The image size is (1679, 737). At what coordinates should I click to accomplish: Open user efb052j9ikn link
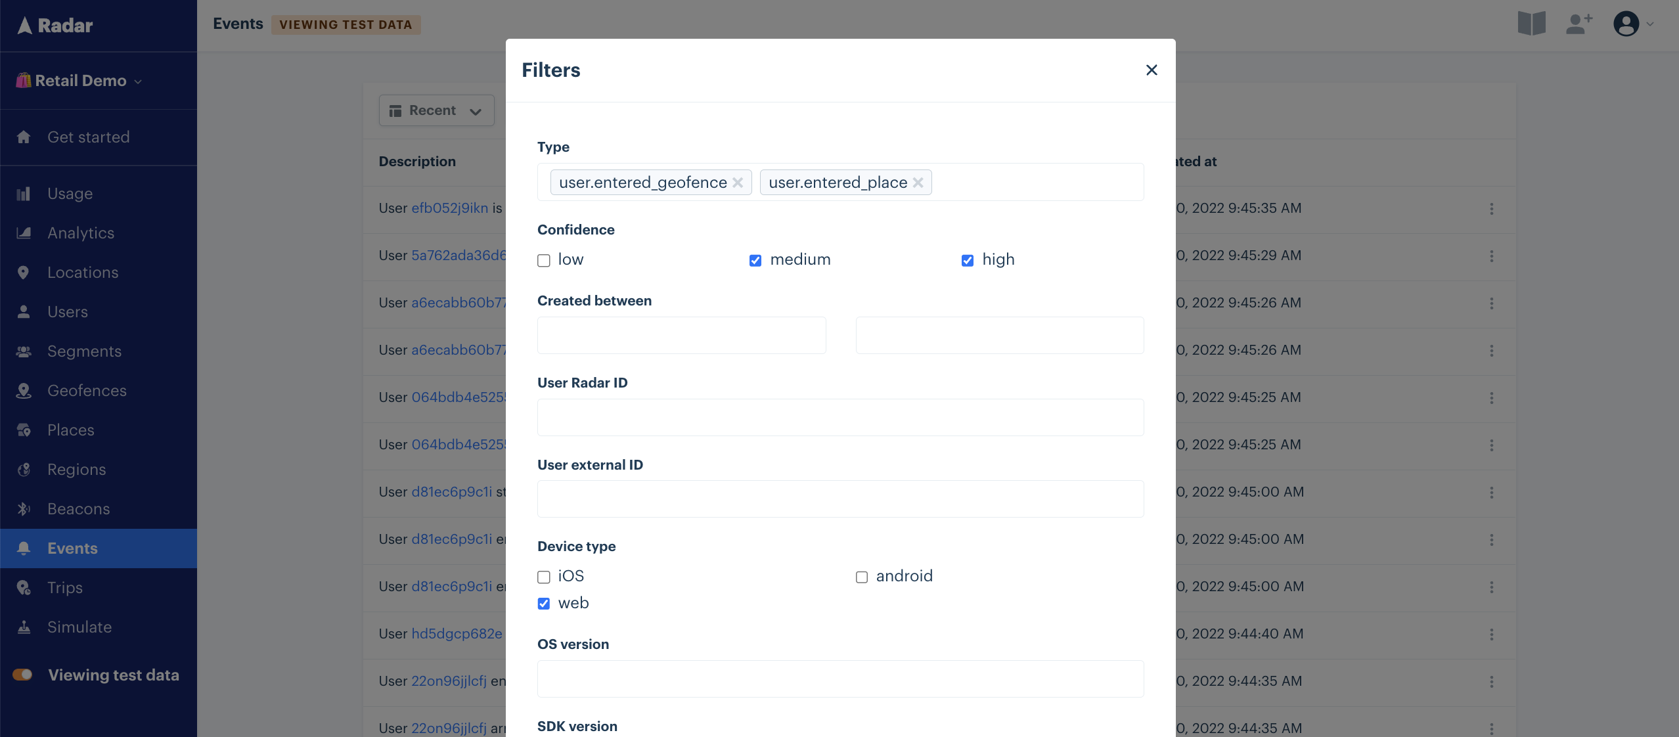449,208
